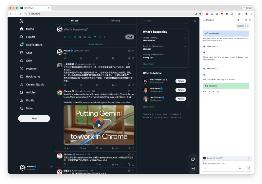Bookmark this page with the star icon

tap(200, 14)
